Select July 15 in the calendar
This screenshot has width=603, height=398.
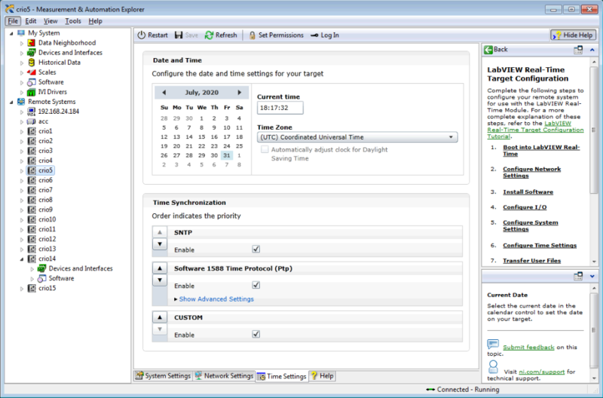pyautogui.click(x=201, y=137)
